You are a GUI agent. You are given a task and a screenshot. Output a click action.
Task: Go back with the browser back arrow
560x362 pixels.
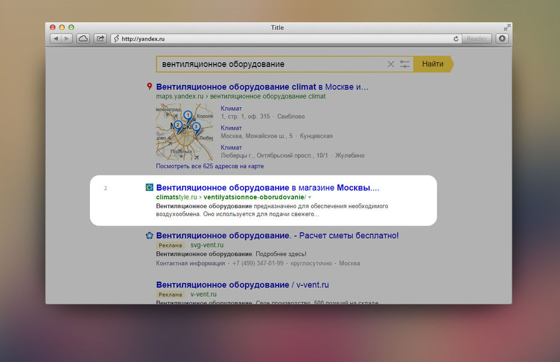[x=56, y=38]
